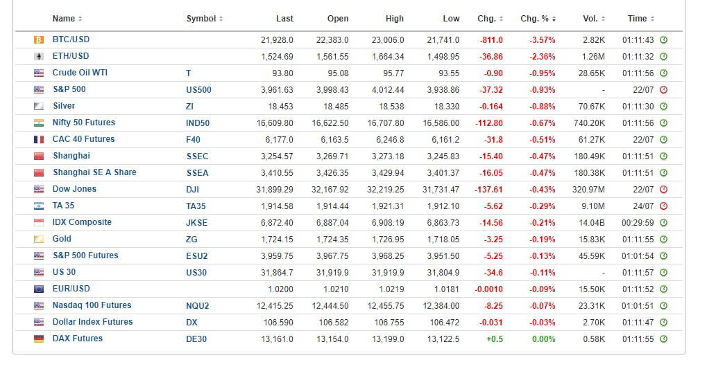Viewport: 716px width, 369px height.
Task: Click BTC/USD last price 21,928.0
Action: coord(278,40)
